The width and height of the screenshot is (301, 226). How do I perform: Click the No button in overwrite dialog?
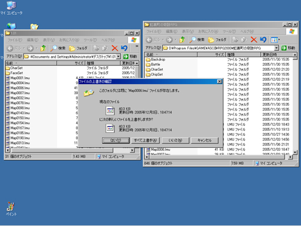[175, 140]
